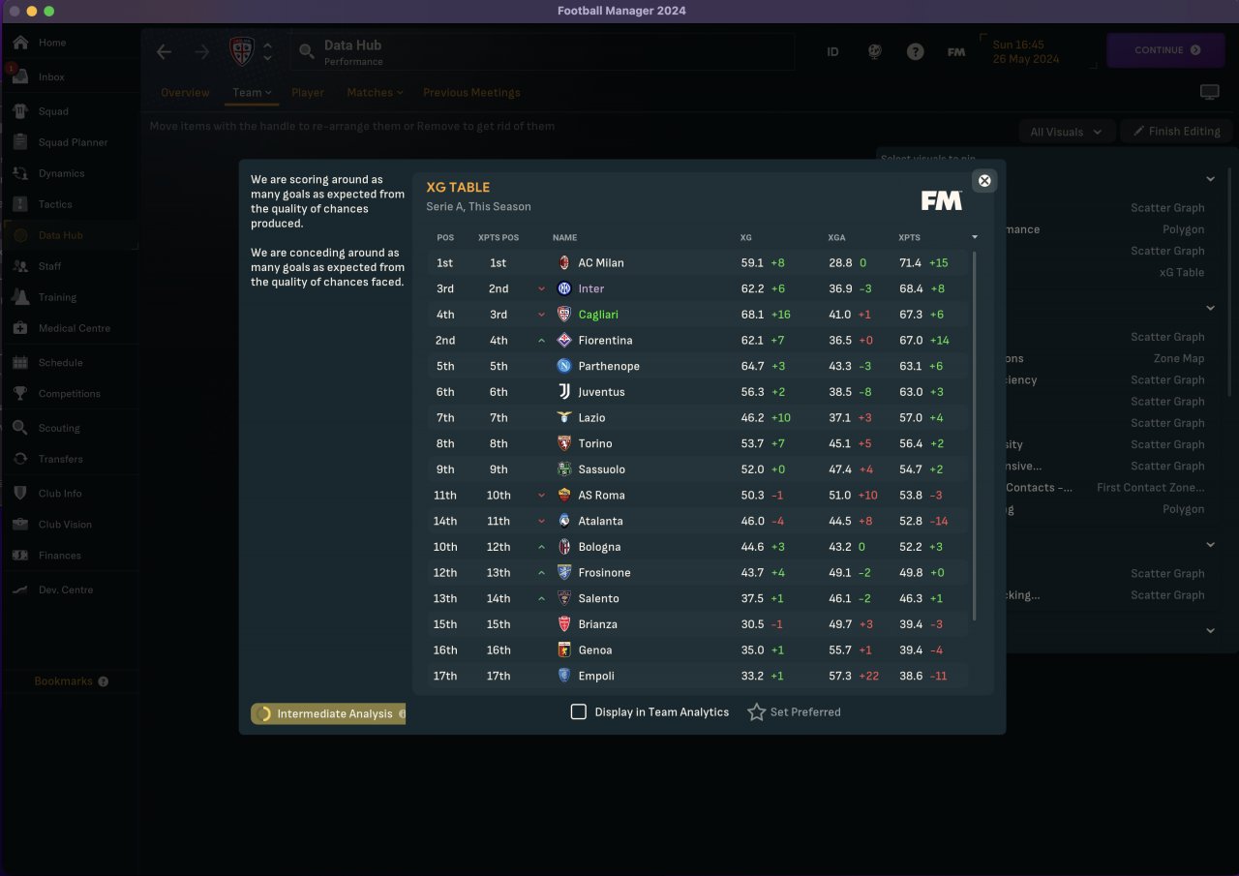
Task: Close the xG Table dialog
Action: tap(984, 180)
